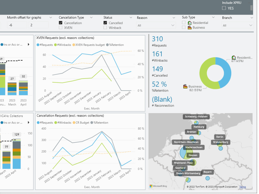
Task: Uncheck the Cancellation checkbox
Action: (61, 23)
